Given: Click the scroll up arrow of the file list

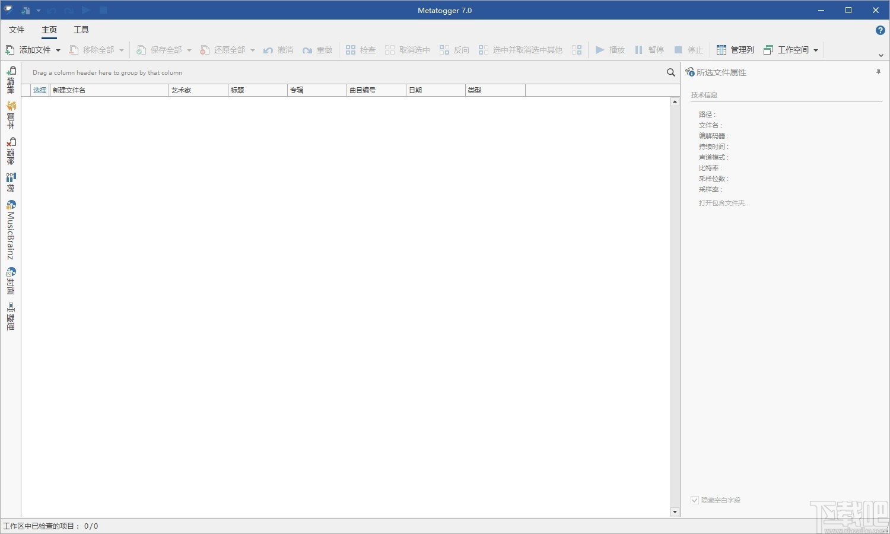Looking at the screenshot, I should 675,102.
